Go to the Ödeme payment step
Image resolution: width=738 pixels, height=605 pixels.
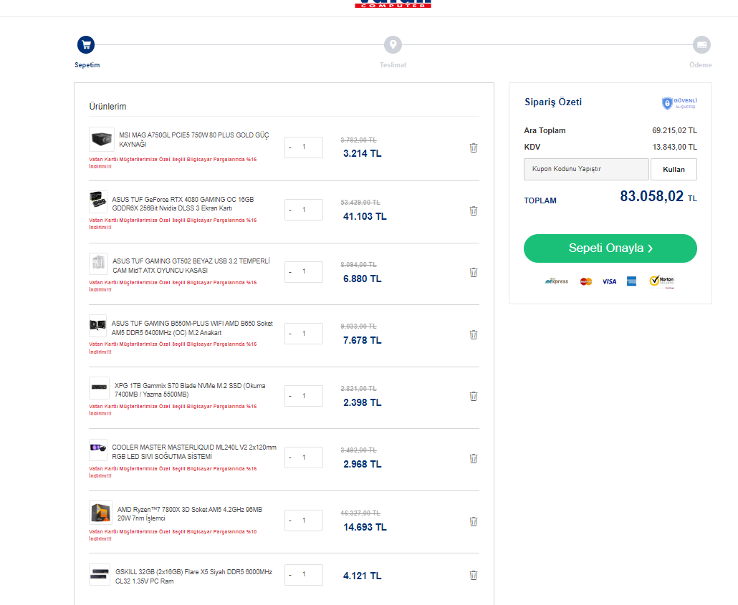[701, 45]
